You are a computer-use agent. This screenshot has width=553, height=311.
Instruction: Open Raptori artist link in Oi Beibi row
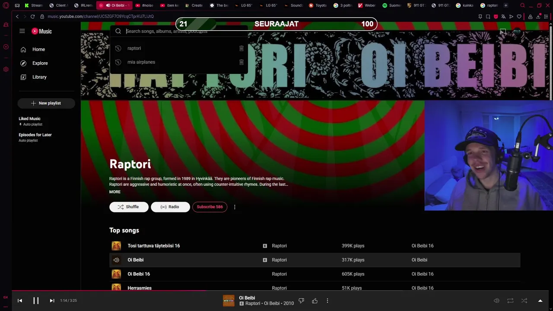click(x=279, y=260)
